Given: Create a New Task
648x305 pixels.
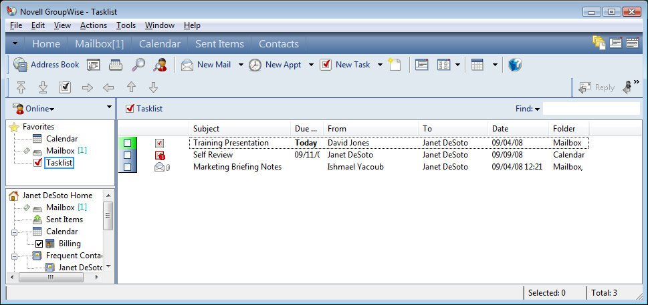Looking at the screenshot, I should pyautogui.click(x=346, y=65).
